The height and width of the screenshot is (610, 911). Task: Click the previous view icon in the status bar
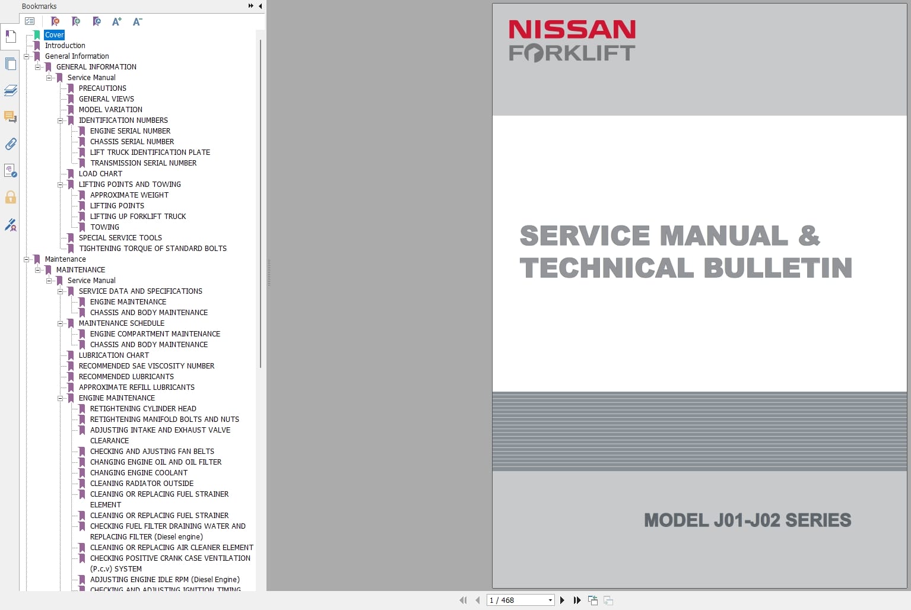point(592,601)
